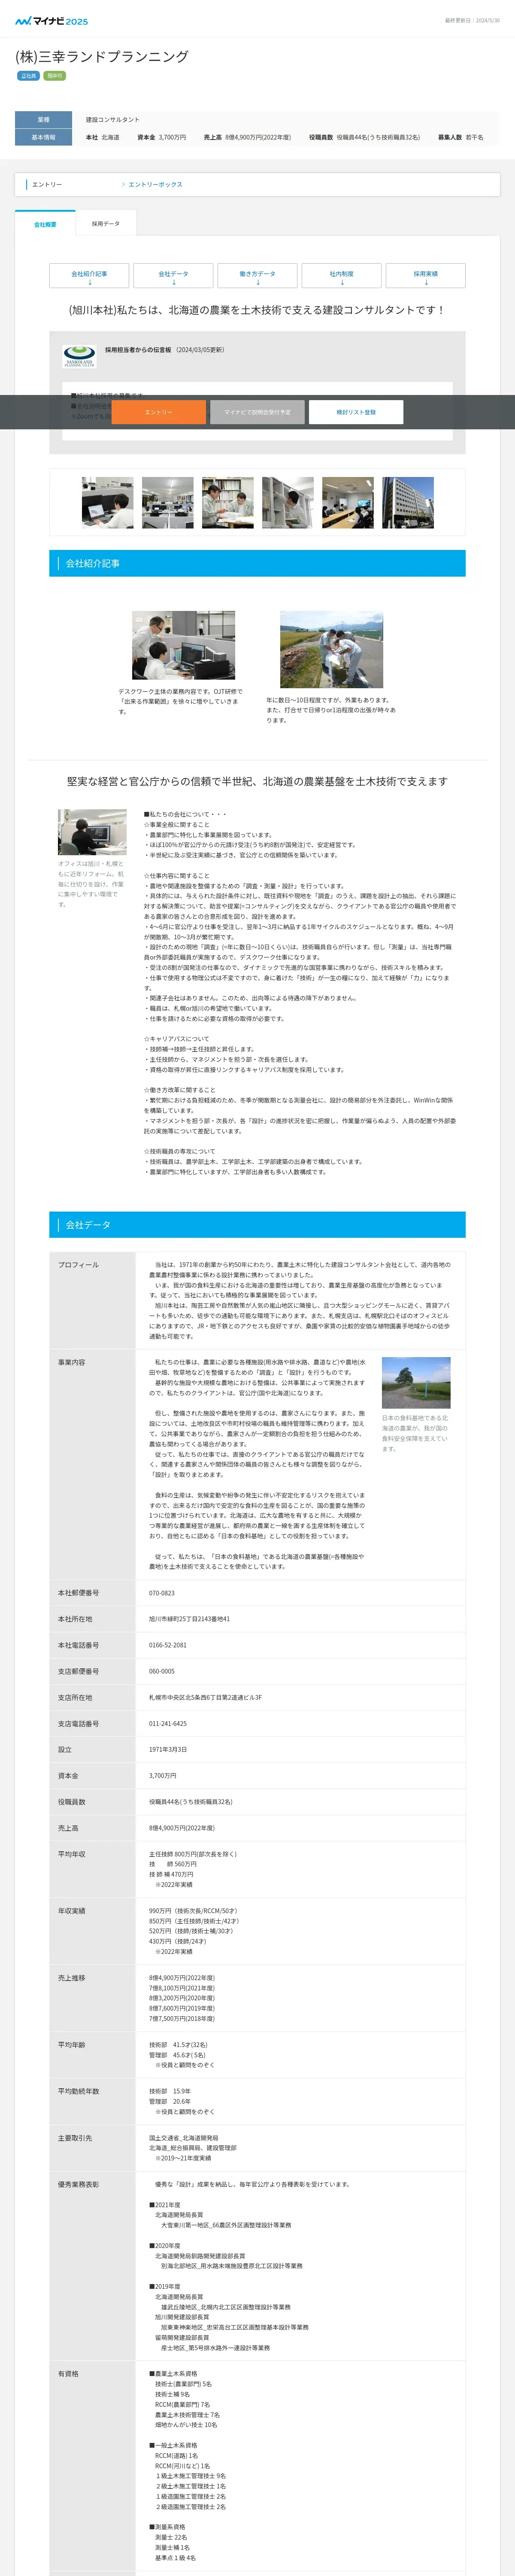The width and height of the screenshot is (515, 2576).
Task: Click the マイナビ2025 logo
Action: (51, 20)
